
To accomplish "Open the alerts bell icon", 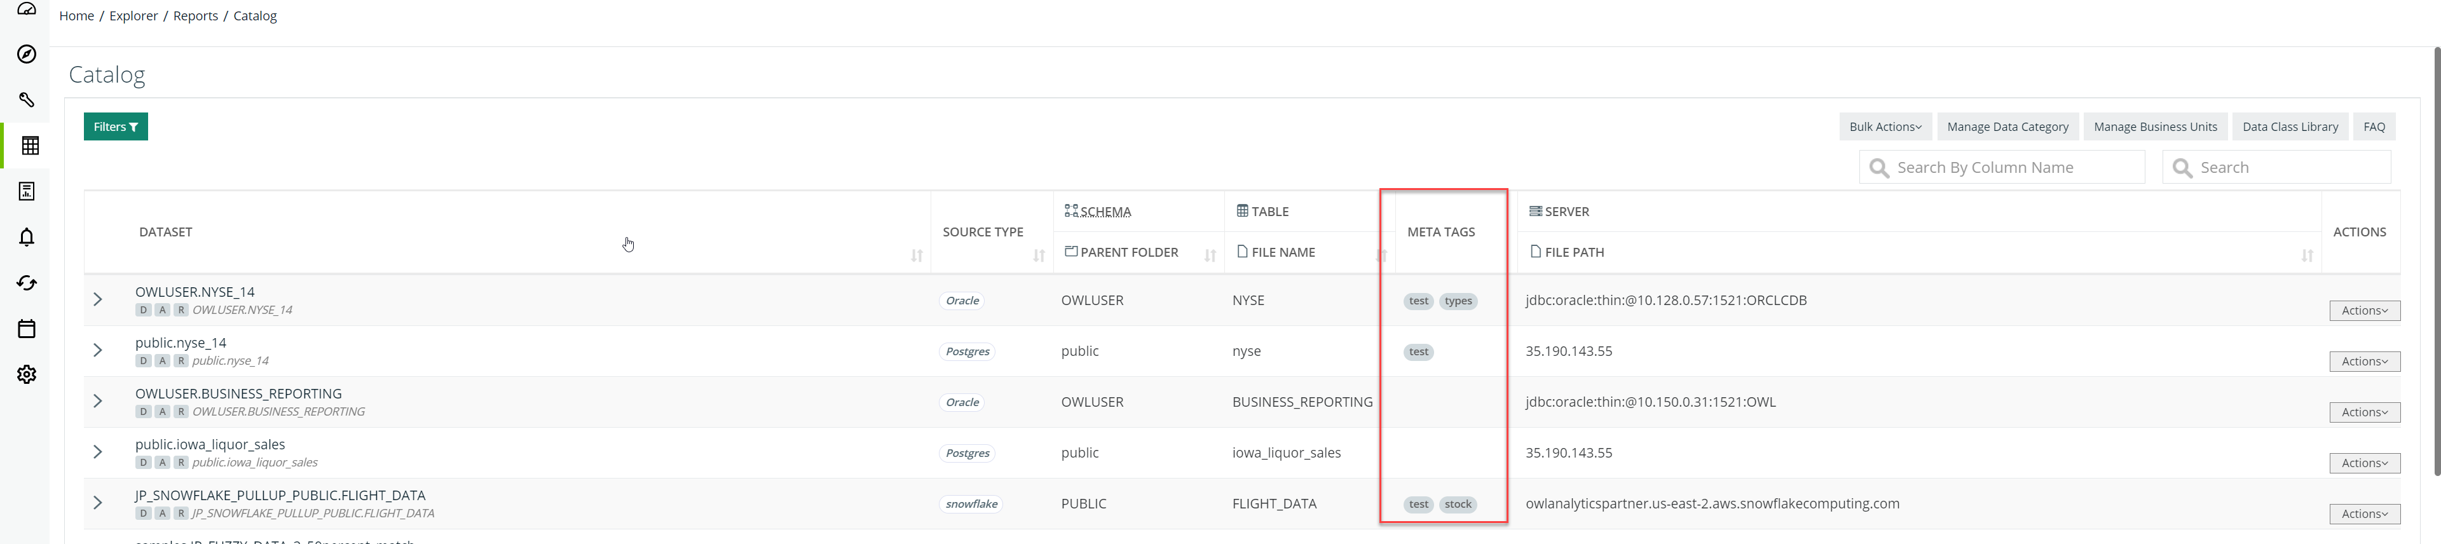I will pos(27,237).
